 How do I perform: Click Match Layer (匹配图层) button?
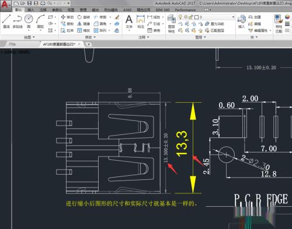point(214,30)
